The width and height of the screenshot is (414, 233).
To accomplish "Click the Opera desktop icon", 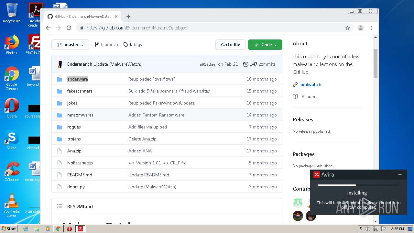I will pos(12,108).
